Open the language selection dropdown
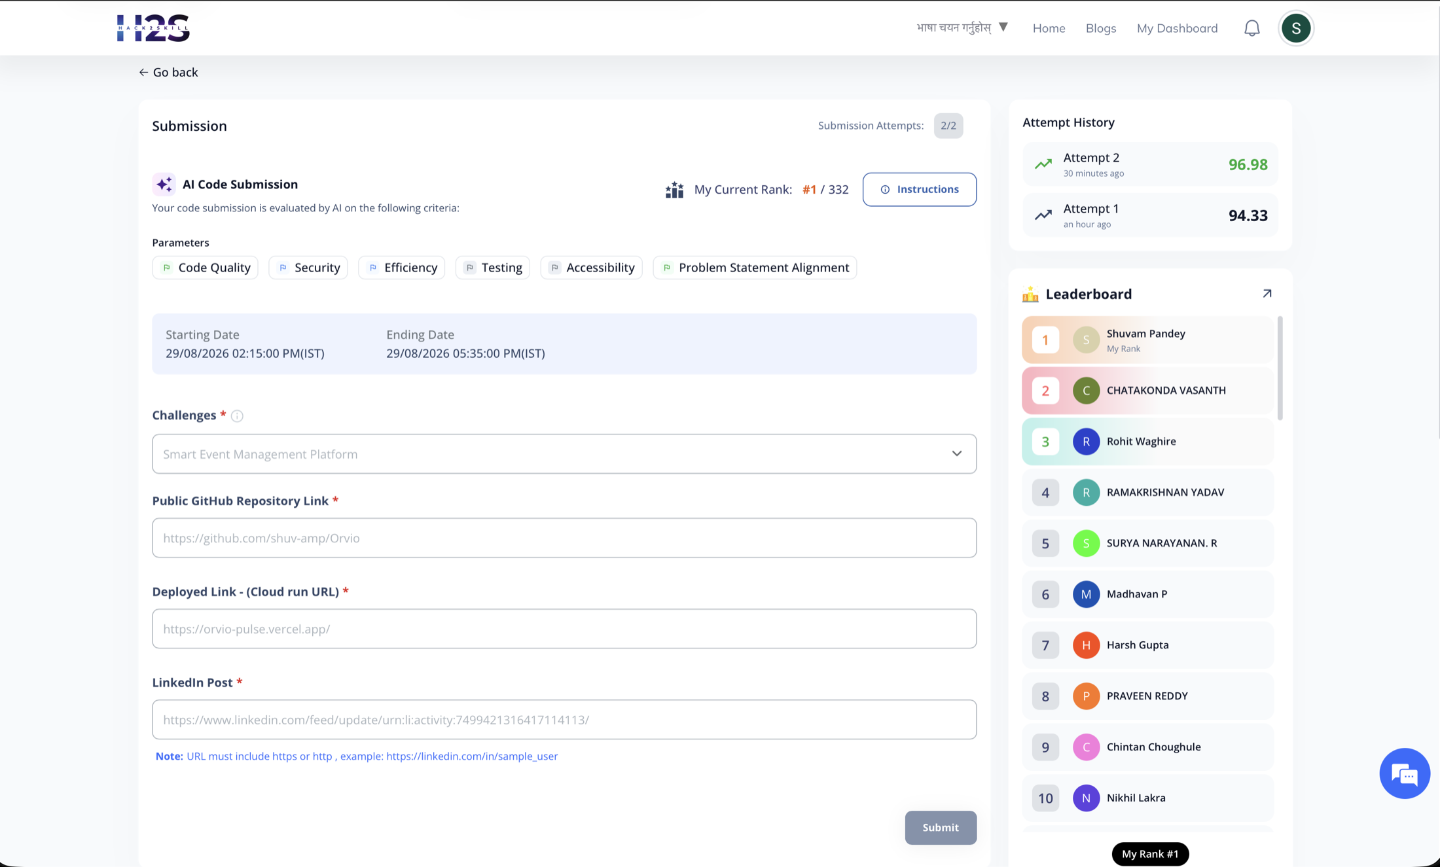 click(x=962, y=27)
